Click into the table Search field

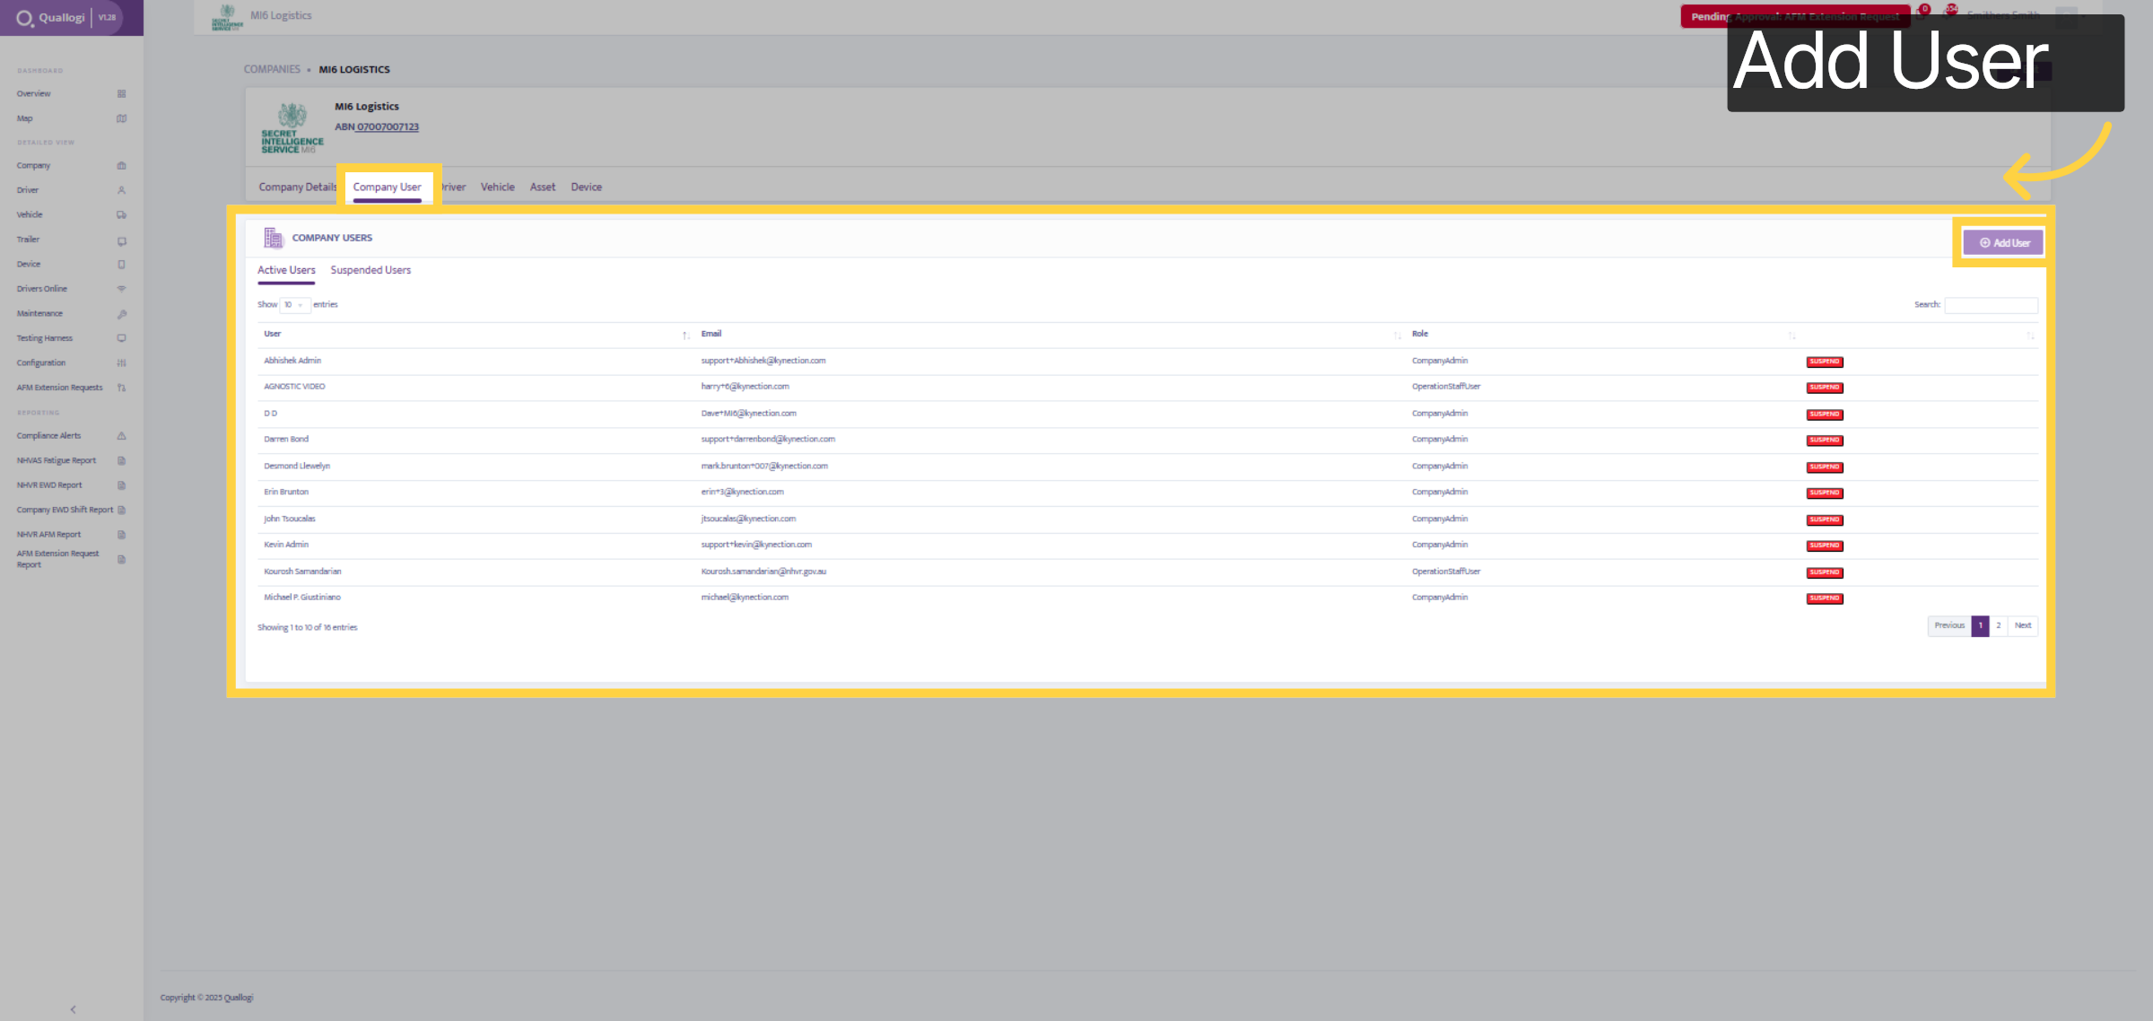[1991, 305]
